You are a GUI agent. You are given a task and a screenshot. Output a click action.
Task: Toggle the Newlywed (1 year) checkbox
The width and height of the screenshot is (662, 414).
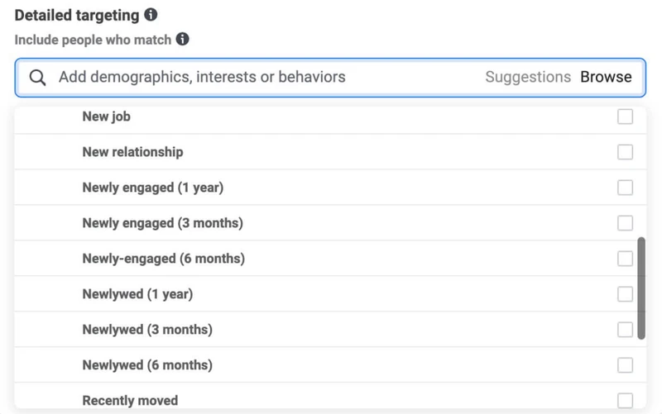coord(625,294)
